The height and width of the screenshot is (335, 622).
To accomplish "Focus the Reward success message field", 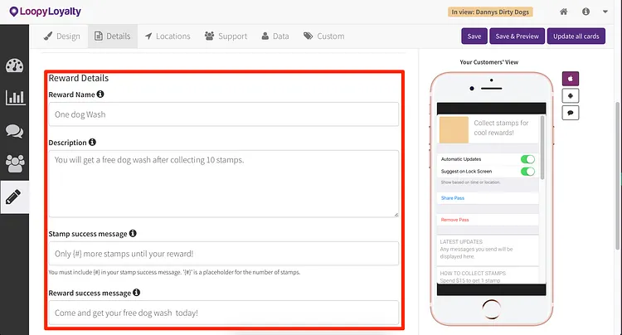I will (x=223, y=313).
